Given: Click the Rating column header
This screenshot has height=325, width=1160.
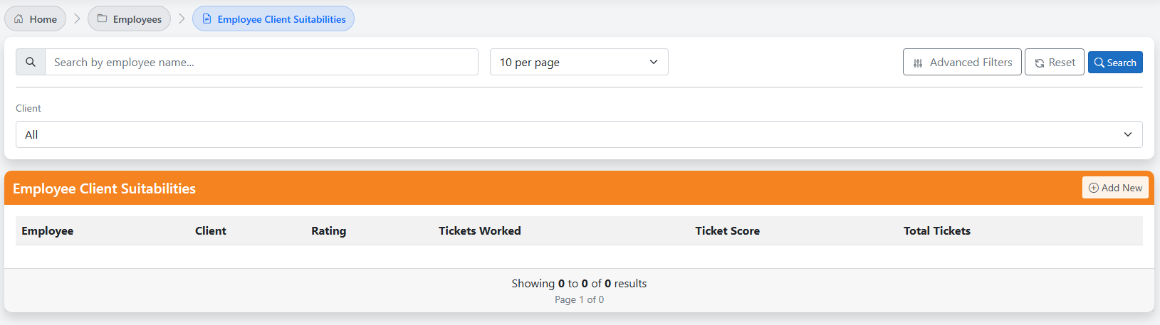Looking at the screenshot, I should click(x=328, y=230).
